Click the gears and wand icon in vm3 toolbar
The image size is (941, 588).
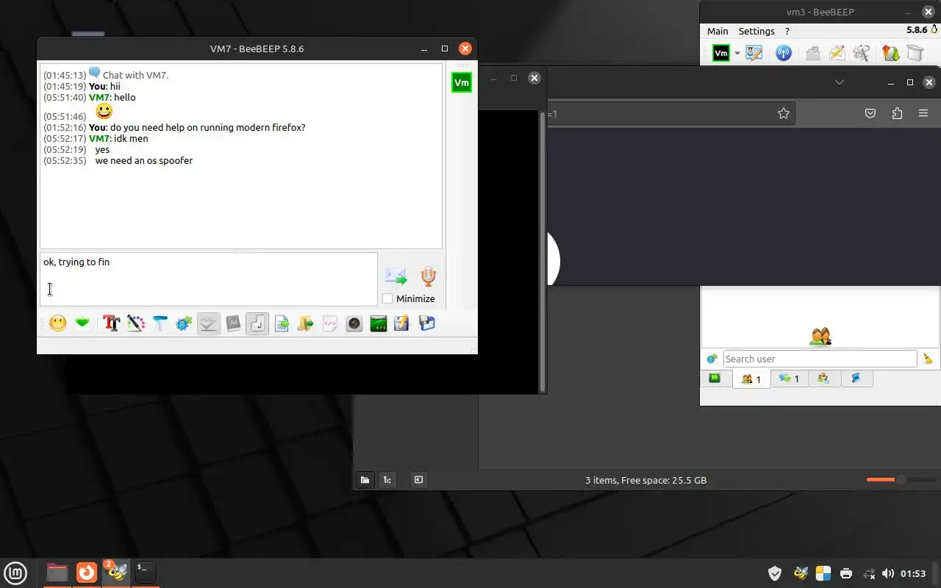(x=862, y=53)
